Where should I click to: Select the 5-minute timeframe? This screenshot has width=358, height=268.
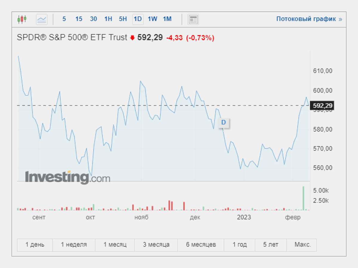click(64, 19)
